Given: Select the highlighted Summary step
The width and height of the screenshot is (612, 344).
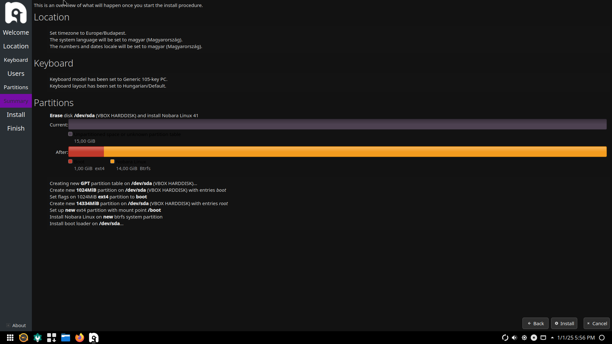Looking at the screenshot, I should click(x=16, y=101).
